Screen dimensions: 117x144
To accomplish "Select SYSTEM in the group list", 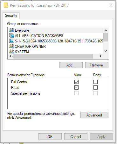I will point(55,52).
